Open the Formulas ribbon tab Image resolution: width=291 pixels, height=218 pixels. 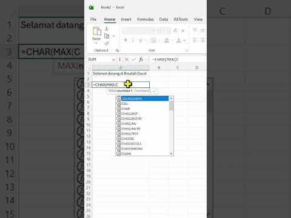145,19
